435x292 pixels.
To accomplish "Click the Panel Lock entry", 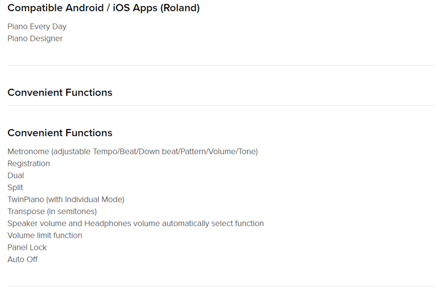I will click(x=27, y=247).
